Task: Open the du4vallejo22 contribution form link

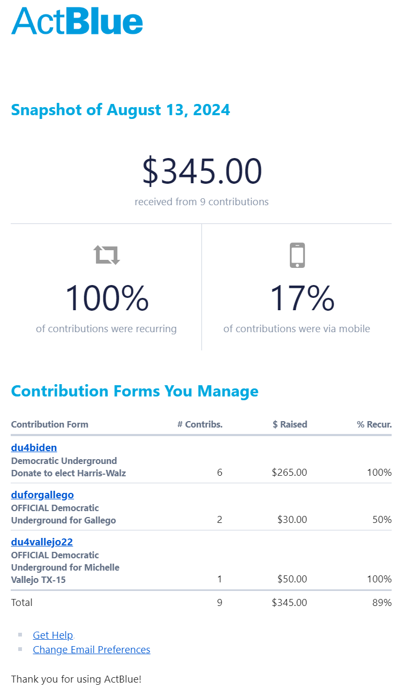Action: (x=42, y=542)
